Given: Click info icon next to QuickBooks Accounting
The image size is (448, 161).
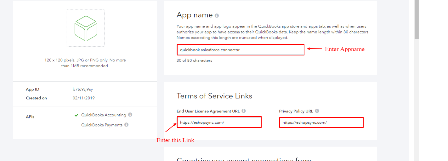Looking at the screenshot, I should coord(130,115).
